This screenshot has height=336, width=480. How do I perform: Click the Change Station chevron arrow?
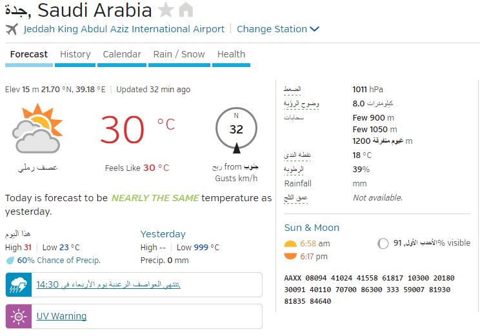point(314,29)
